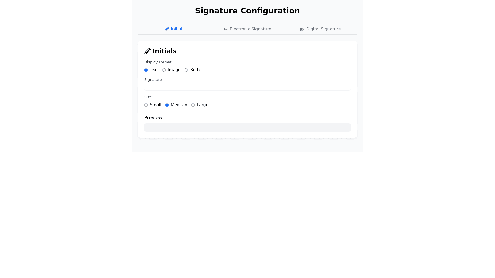Set the size to Small
The image size is (495, 278).
click(146, 105)
